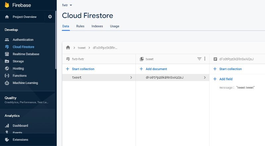Click the message field value
The image size is (265, 146).
245,88
